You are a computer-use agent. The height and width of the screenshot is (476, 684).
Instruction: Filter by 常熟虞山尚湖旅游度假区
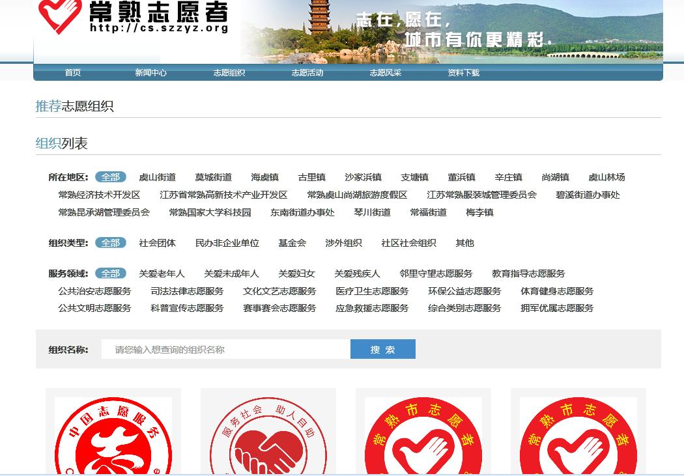(x=357, y=195)
